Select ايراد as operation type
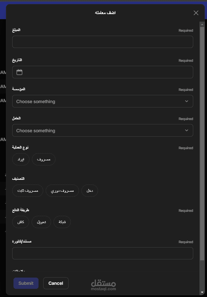The width and height of the screenshot is (207, 297). coord(21,159)
